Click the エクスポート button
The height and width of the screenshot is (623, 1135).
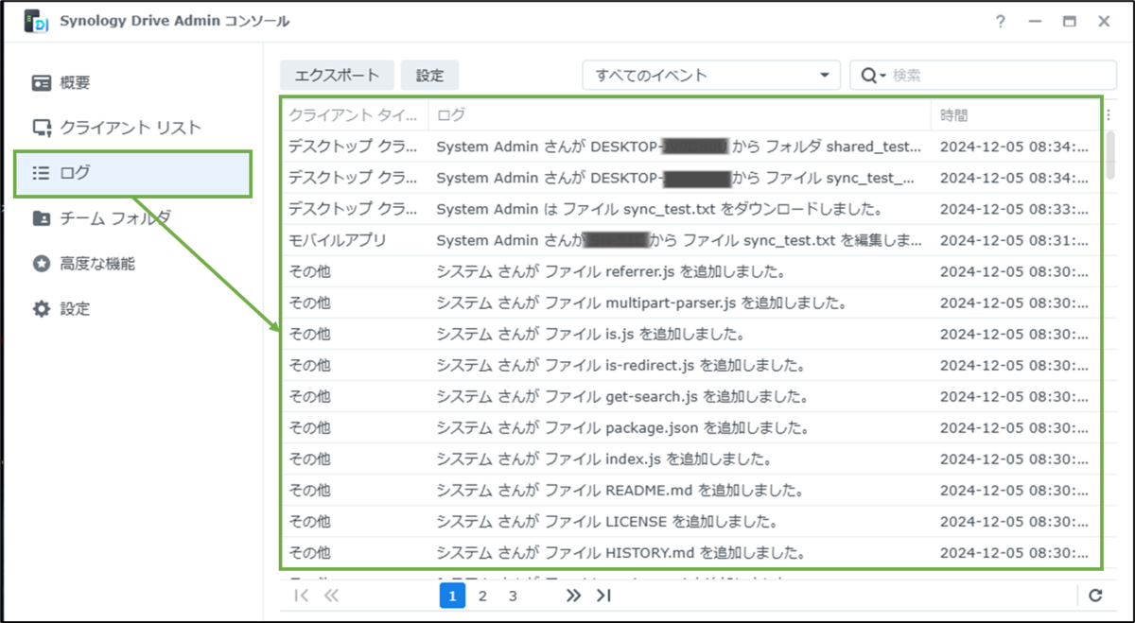coord(337,76)
